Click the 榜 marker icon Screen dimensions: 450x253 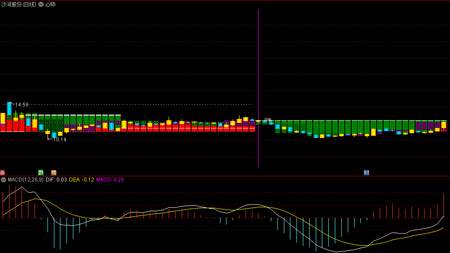pos(53,173)
